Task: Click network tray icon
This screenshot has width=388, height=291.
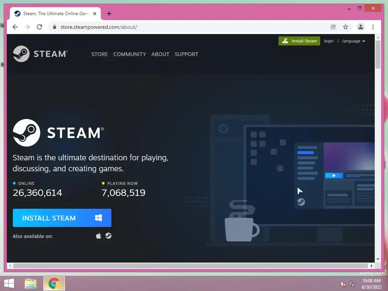Action: (352, 283)
